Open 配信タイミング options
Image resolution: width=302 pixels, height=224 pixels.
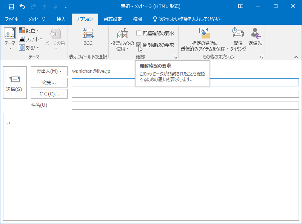238,39
